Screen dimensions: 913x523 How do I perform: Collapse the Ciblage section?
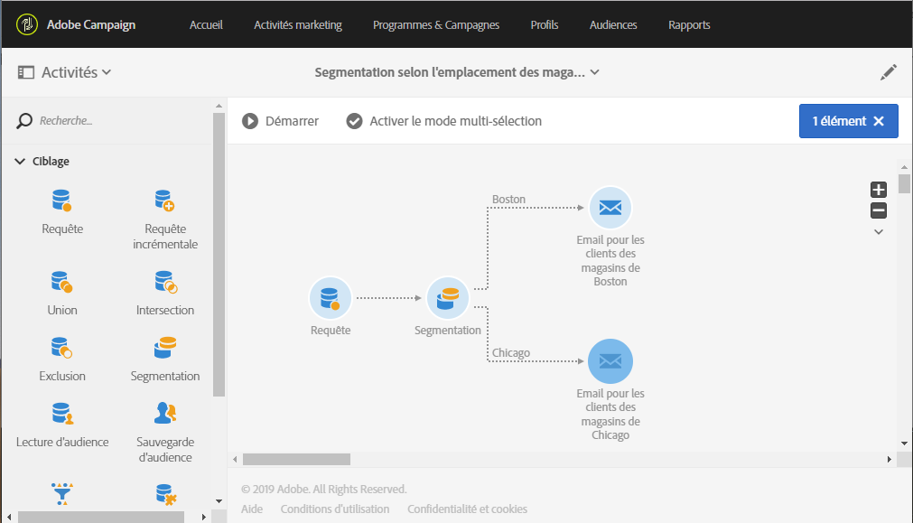20,162
